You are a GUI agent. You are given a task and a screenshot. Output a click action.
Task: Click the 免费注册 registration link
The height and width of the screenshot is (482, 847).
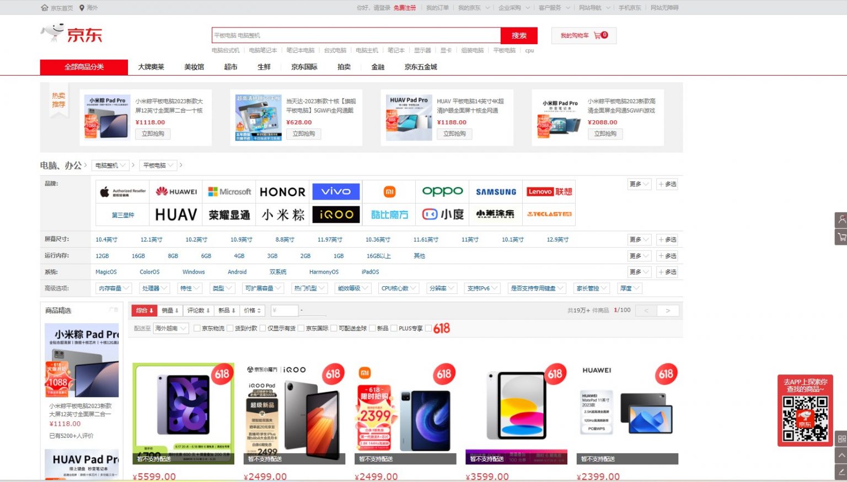pyautogui.click(x=404, y=8)
